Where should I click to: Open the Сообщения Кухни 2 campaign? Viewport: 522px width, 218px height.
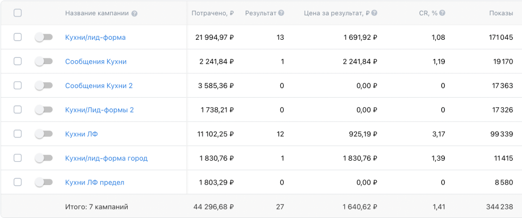(x=99, y=86)
